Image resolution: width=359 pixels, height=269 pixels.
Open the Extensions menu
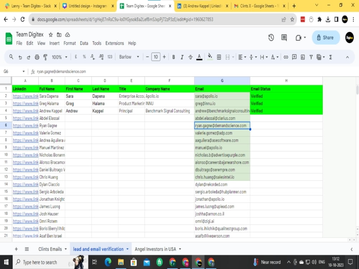115,43
